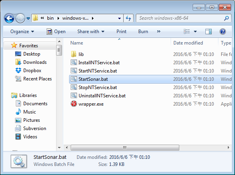The image size is (235, 175).
Task: Open the Help question mark icon
Action: [223, 32]
